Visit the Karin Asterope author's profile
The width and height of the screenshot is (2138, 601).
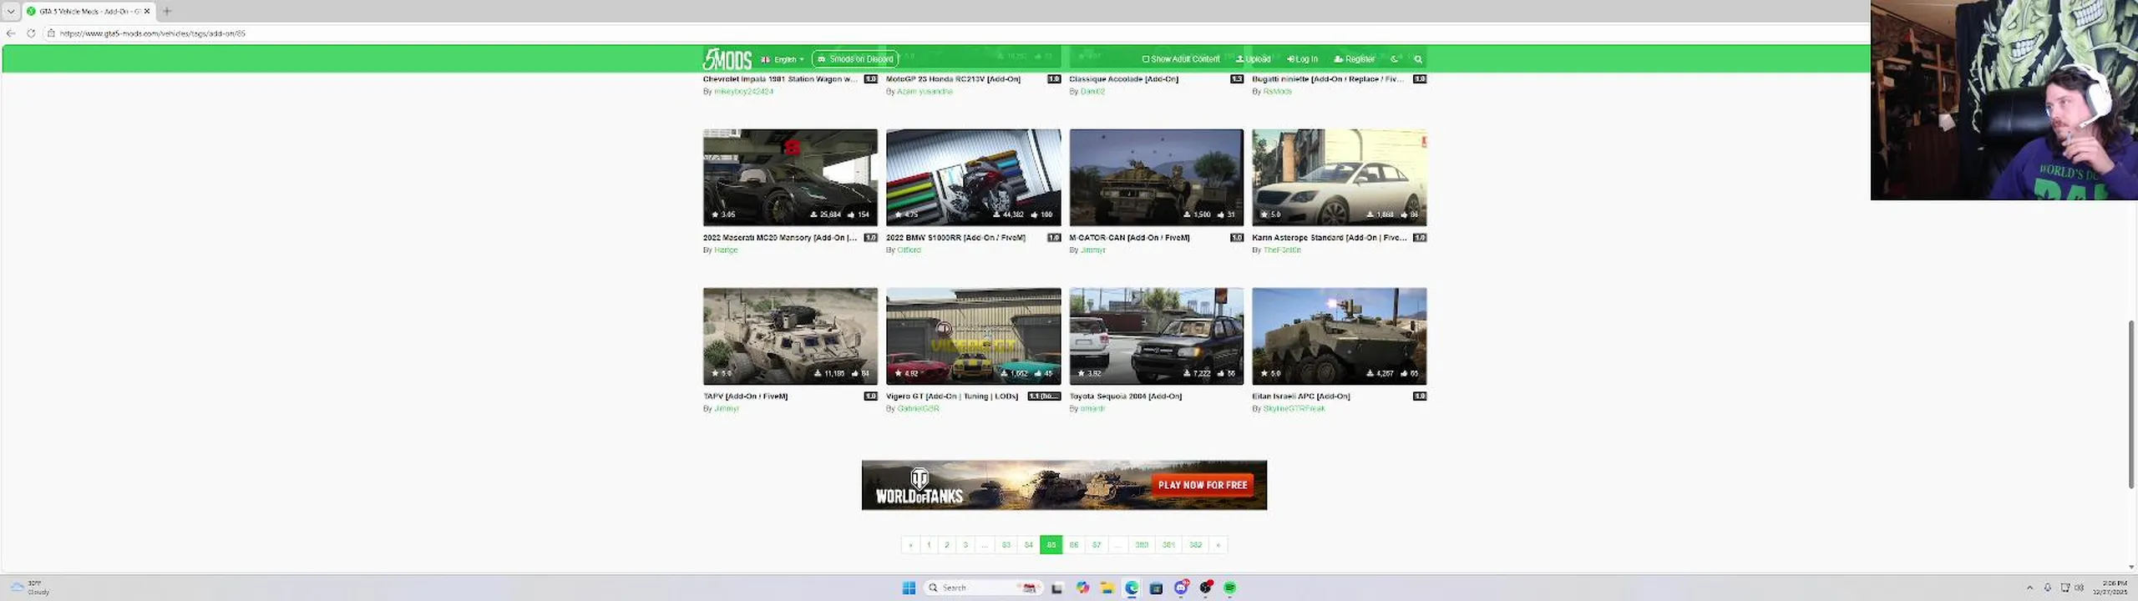(1282, 250)
